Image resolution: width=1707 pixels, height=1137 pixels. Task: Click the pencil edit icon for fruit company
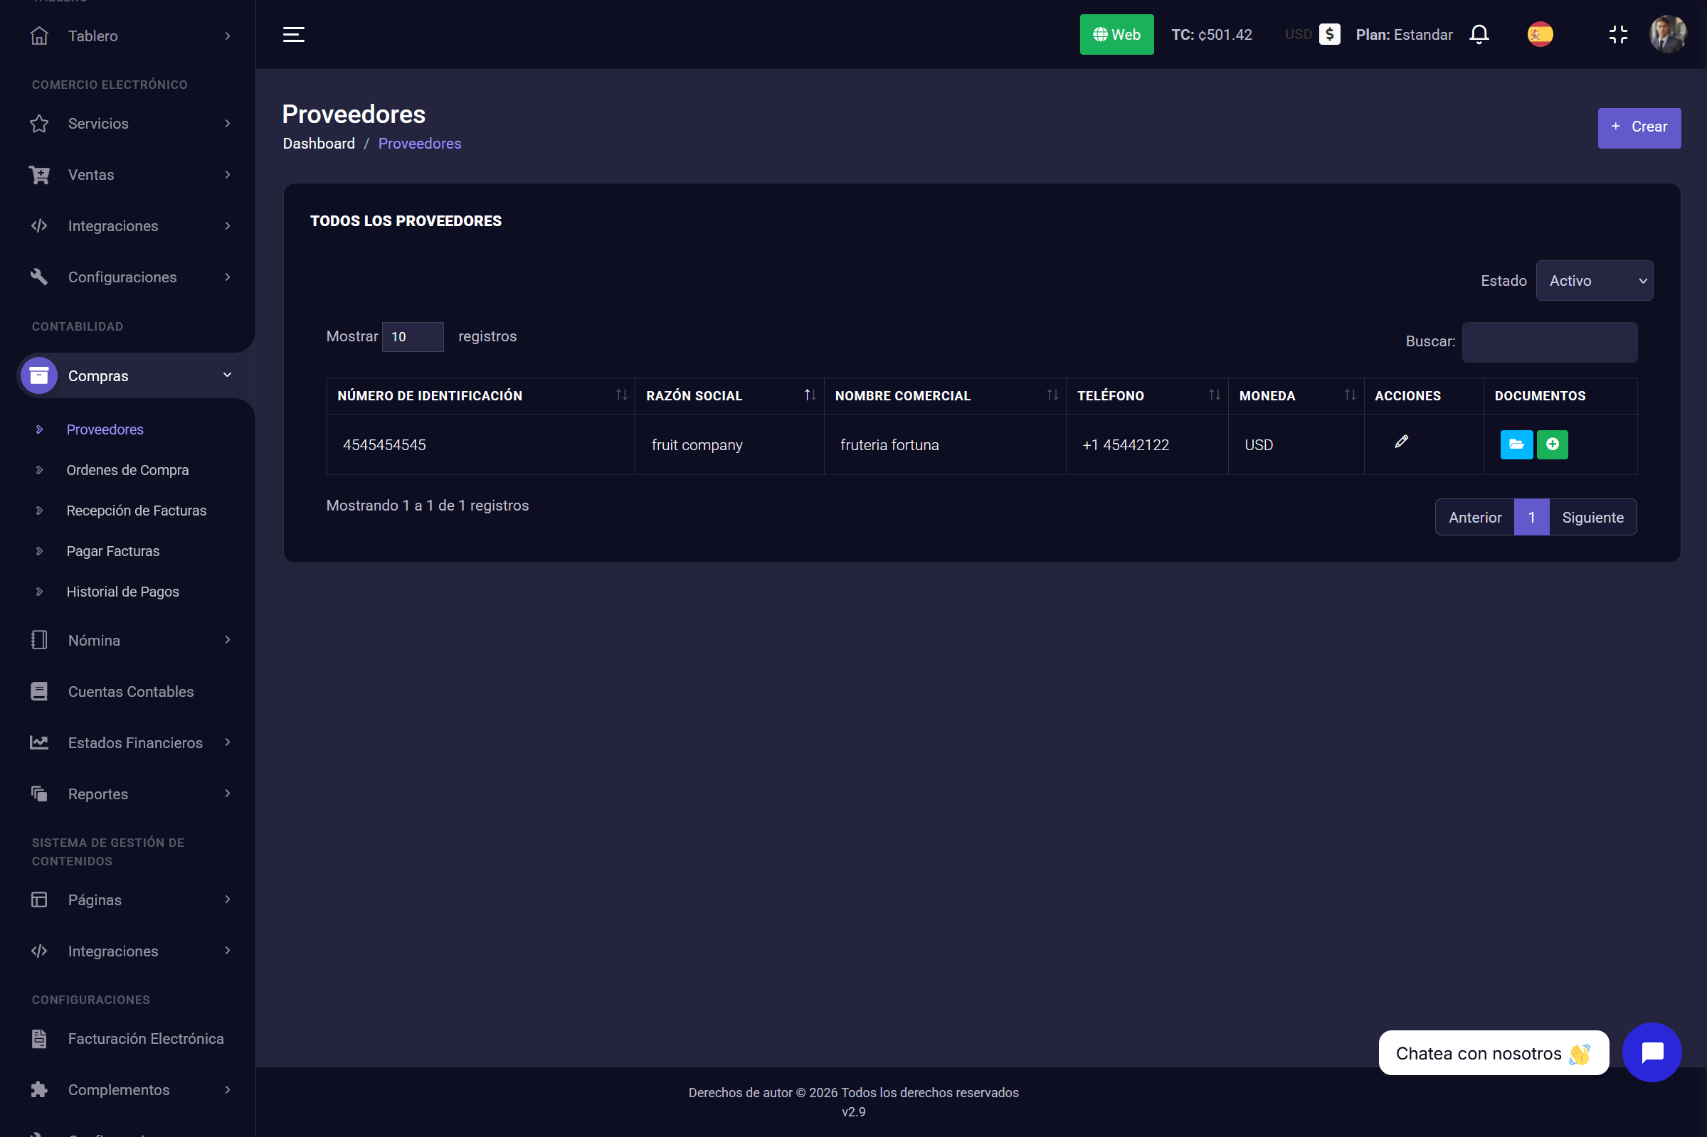pyautogui.click(x=1401, y=442)
